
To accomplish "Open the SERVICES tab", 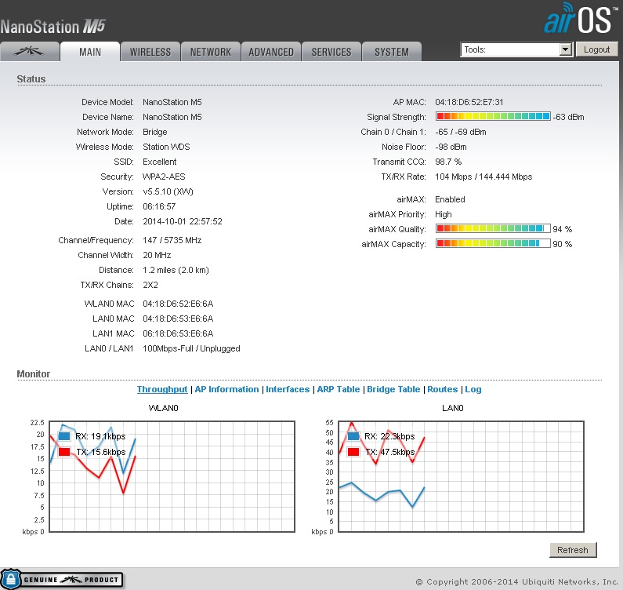I will click(331, 52).
